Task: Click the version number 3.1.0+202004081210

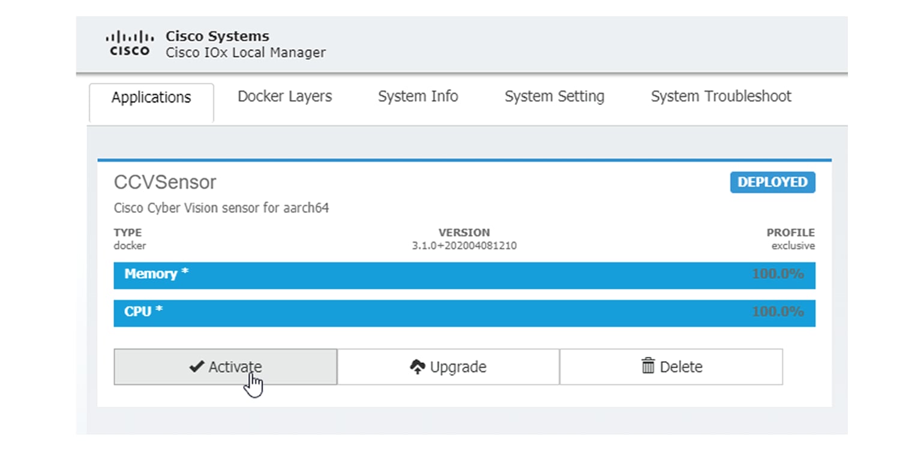Action: click(464, 246)
